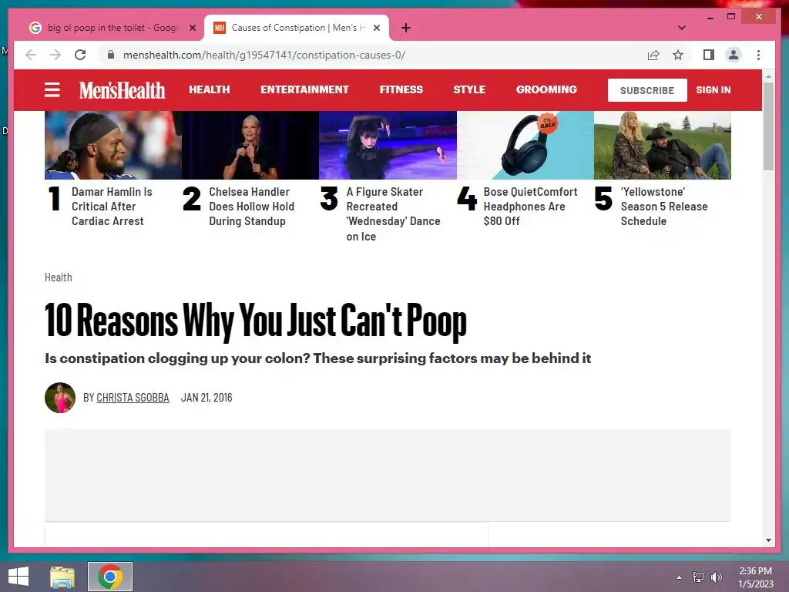Click the Men's Health logo
Screen dimensions: 789x592
pyautogui.click(x=122, y=90)
